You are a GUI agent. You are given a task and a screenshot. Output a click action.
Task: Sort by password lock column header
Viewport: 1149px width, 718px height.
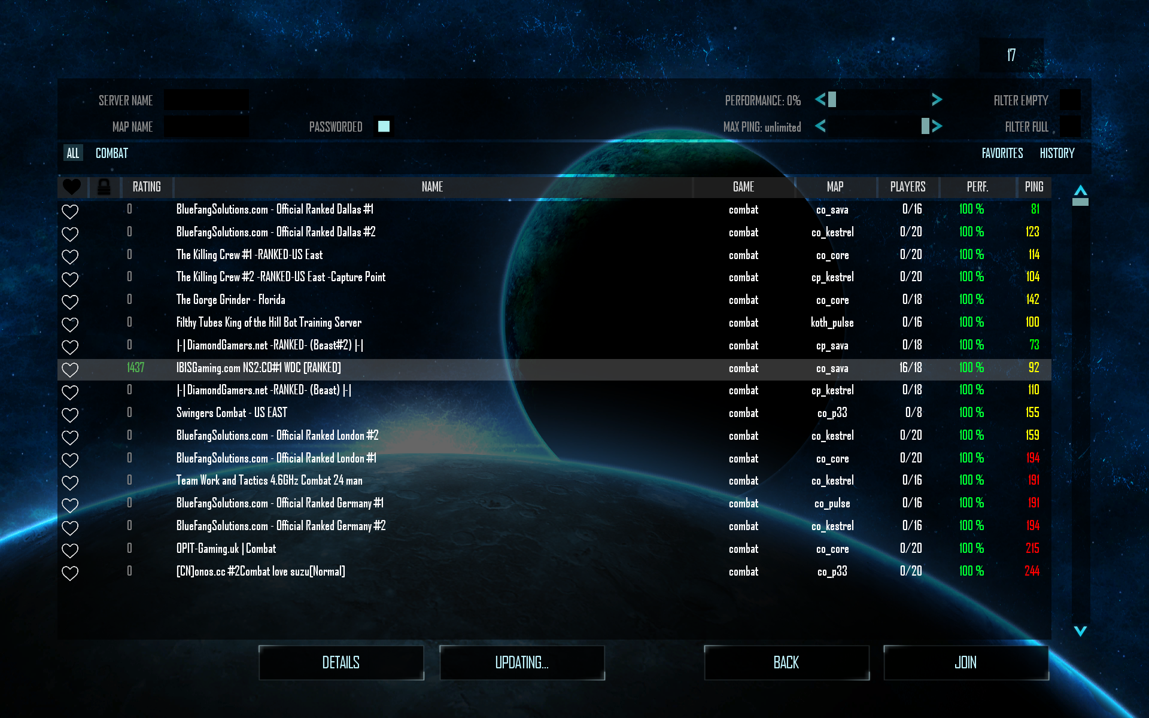pyautogui.click(x=104, y=187)
